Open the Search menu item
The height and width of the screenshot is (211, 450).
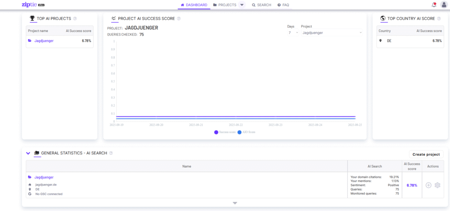(261, 5)
